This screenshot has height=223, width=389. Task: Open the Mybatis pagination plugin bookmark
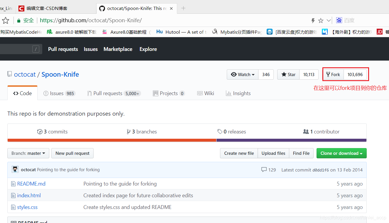pyautogui.click(x=236, y=32)
